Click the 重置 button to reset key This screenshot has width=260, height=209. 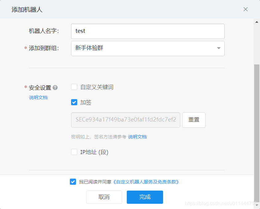(194, 120)
